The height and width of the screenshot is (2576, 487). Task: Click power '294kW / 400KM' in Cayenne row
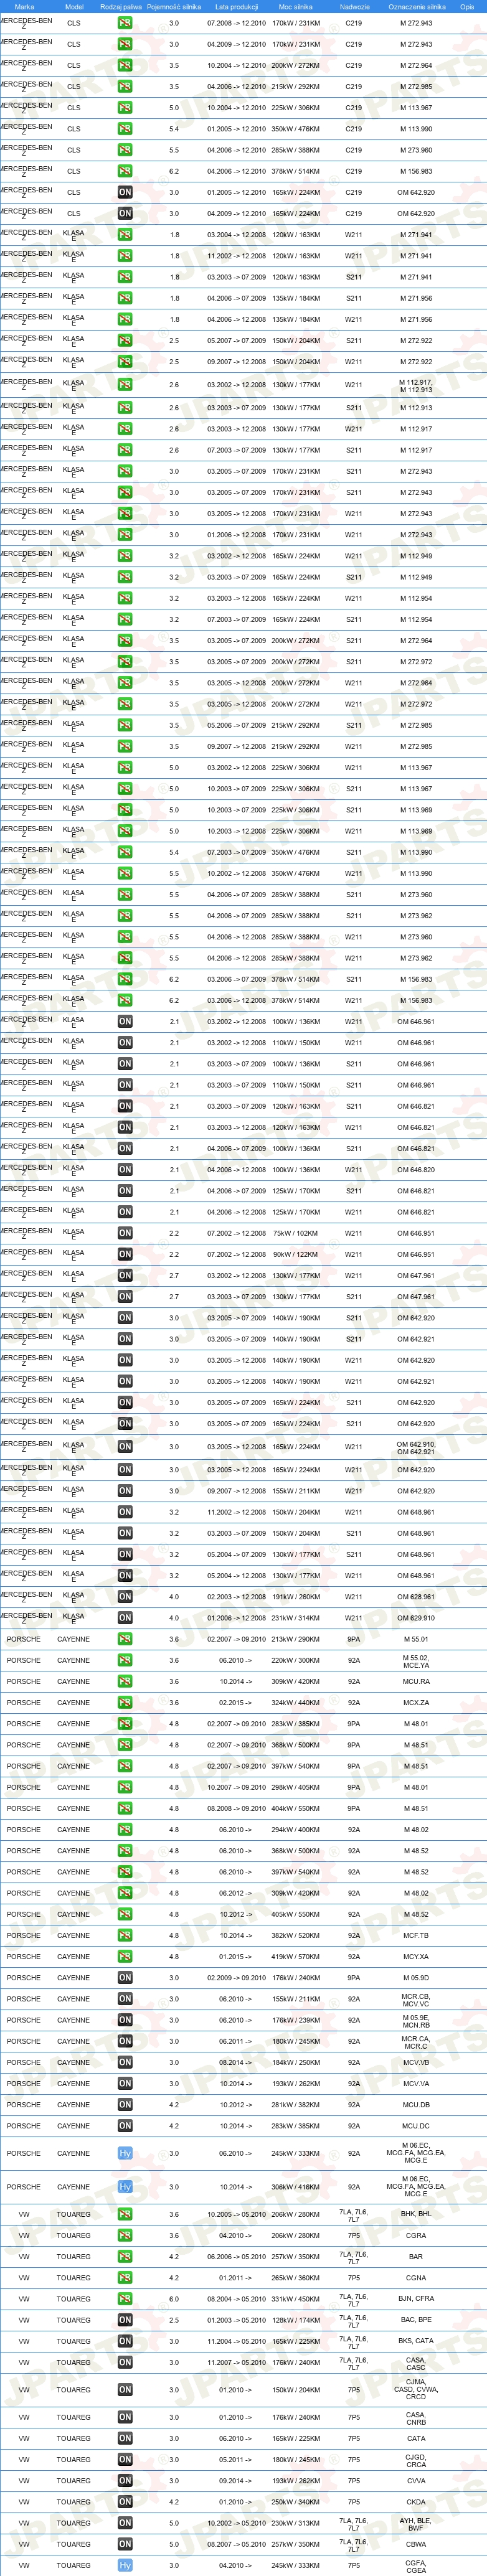[x=296, y=1829]
